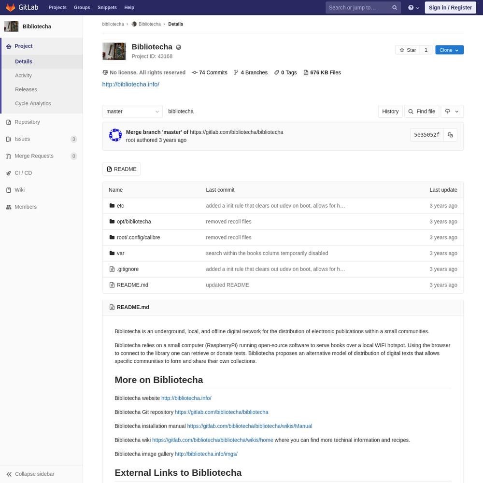483x483 pixels.
Task: Click the Issues count badge 3
Action: [73, 139]
